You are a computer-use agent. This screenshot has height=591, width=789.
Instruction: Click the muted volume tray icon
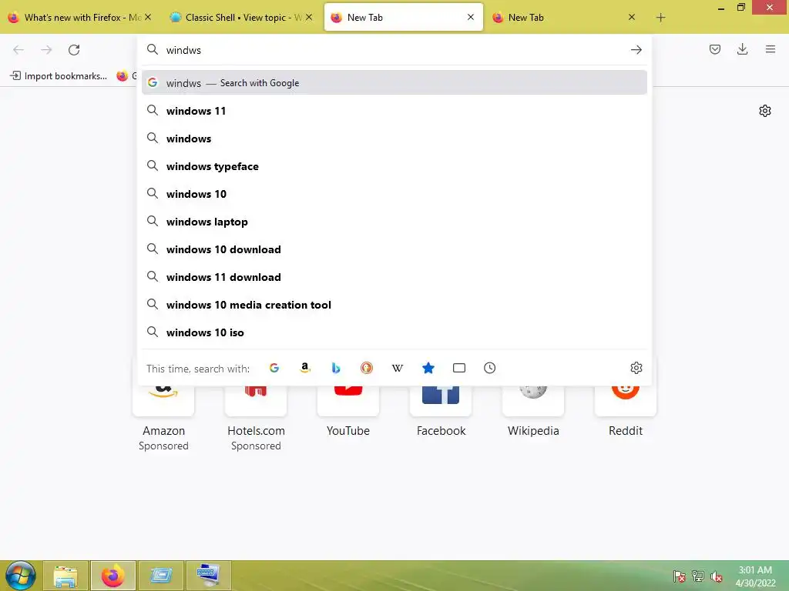pos(716,576)
